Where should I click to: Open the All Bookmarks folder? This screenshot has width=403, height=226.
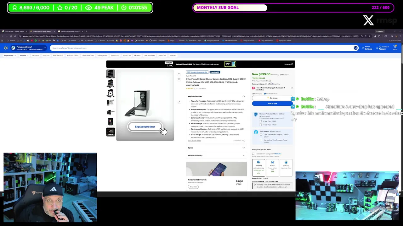[395, 40]
